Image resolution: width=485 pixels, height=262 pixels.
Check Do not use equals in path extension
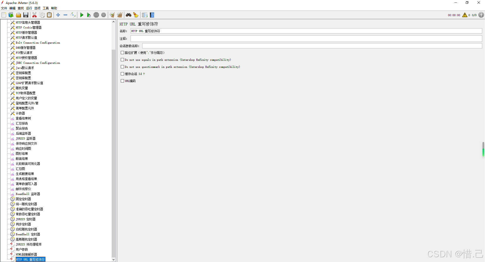(x=122, y=60)
